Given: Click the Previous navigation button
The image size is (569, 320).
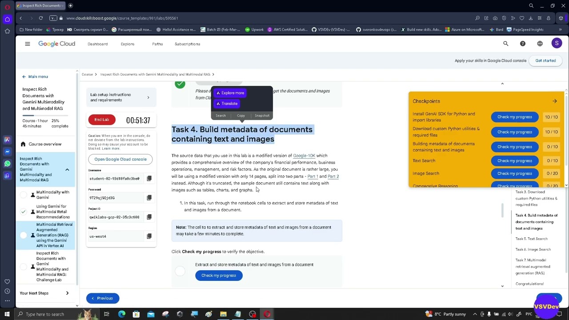Looking at the screenshot, I should coord(102,298).
